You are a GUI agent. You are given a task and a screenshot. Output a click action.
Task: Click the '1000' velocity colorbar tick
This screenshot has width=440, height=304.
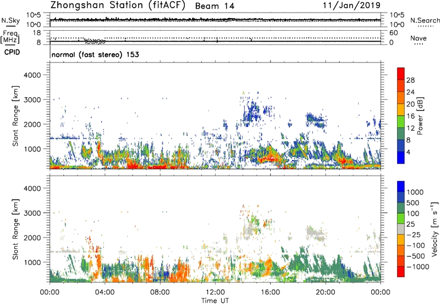(x=415, y=192)
